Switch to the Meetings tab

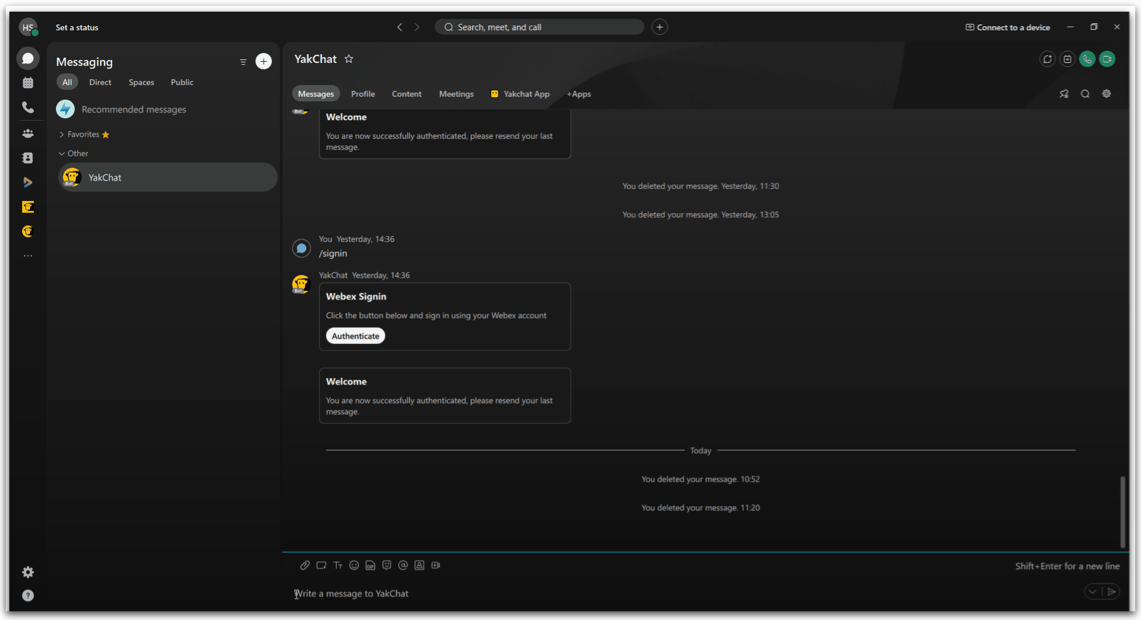pyautogui.click(x=456, y=94)
